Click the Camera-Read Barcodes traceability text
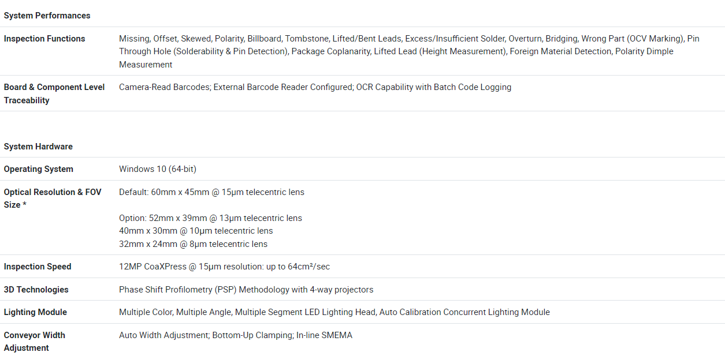 pyautogui.click(x=315, y=87)
